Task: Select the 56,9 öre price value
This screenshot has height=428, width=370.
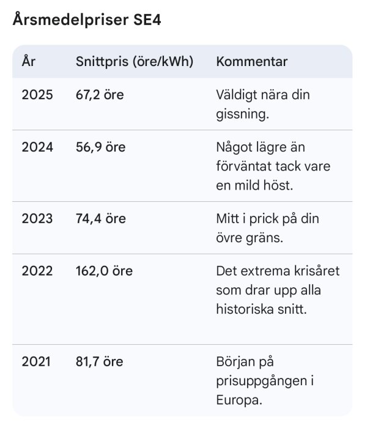Action: click(x=100, y=147)
